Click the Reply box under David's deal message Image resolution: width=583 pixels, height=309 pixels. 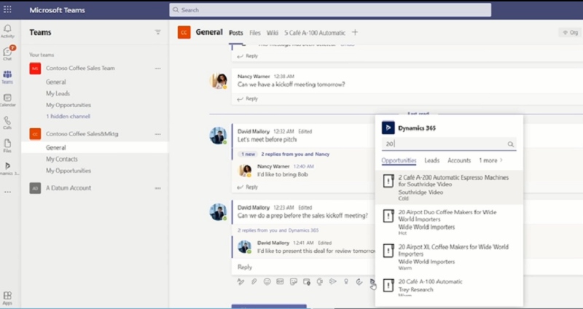(303, 267)
